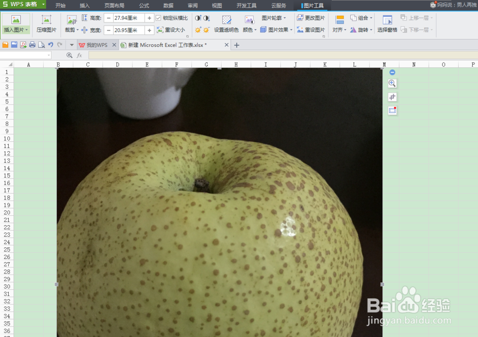Toggle Lock Aspect Ratio (锁定纵横比) checkbox
478x337 pixels.
pos(158,18)
